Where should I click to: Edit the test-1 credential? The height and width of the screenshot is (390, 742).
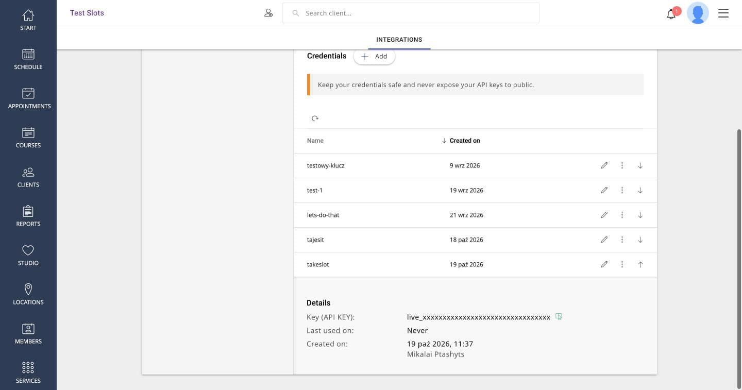604,190
